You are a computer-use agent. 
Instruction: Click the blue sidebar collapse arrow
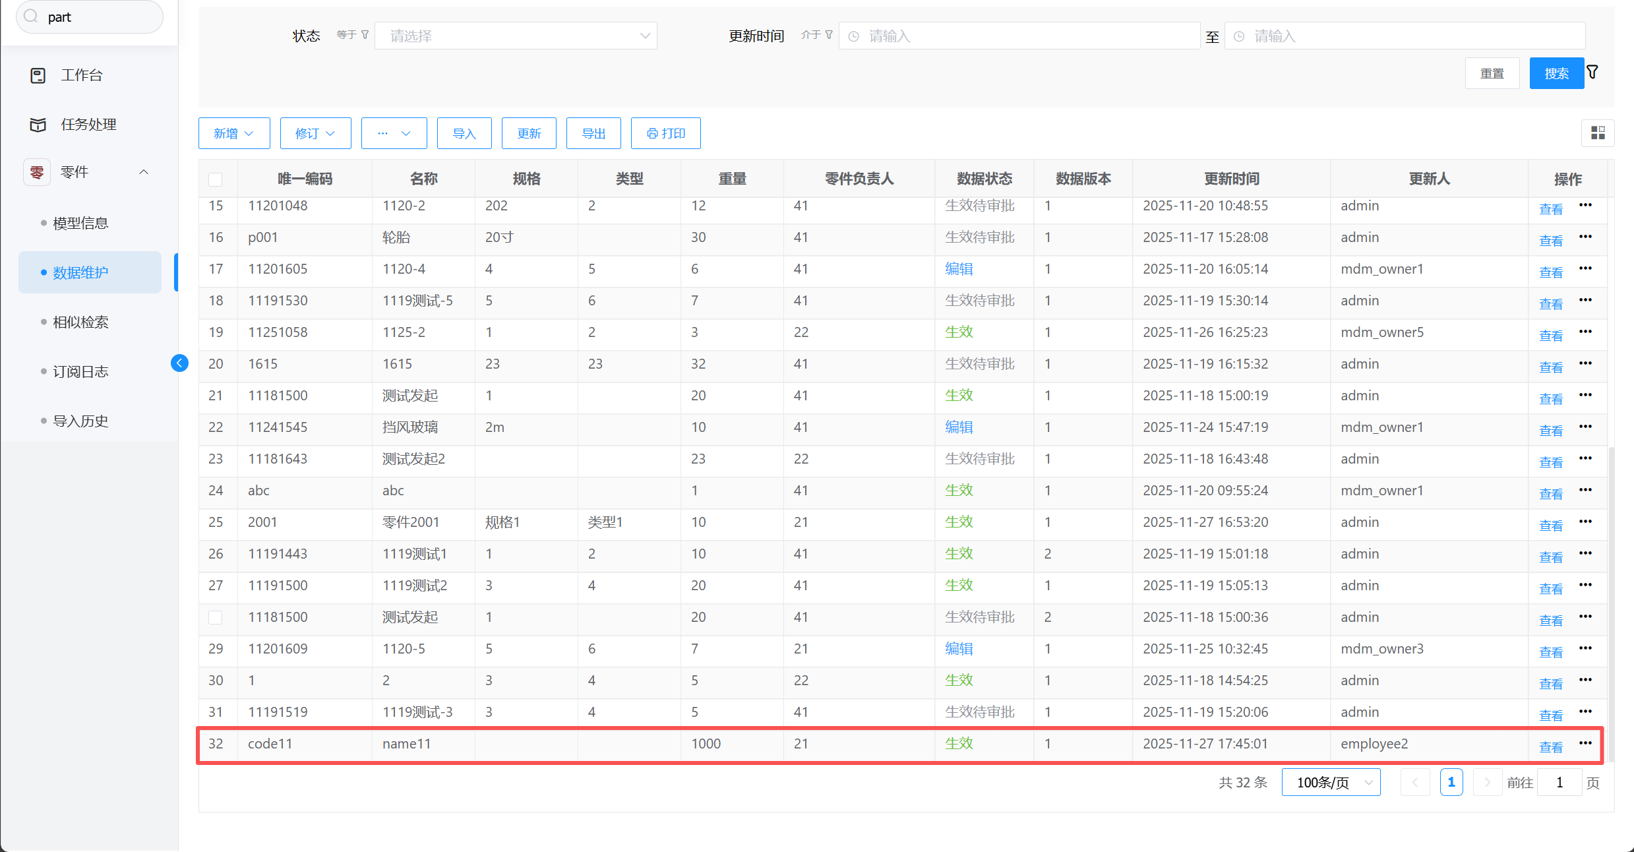(x=179, y=363)
